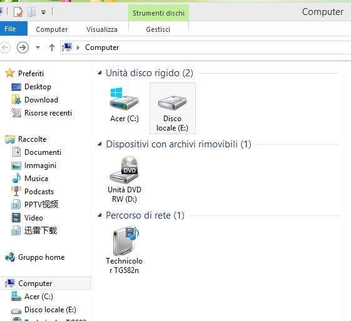This screenshot has width=351, height=321.
Task: Click the Download folder icon
Action: click(x=16, y=100)
